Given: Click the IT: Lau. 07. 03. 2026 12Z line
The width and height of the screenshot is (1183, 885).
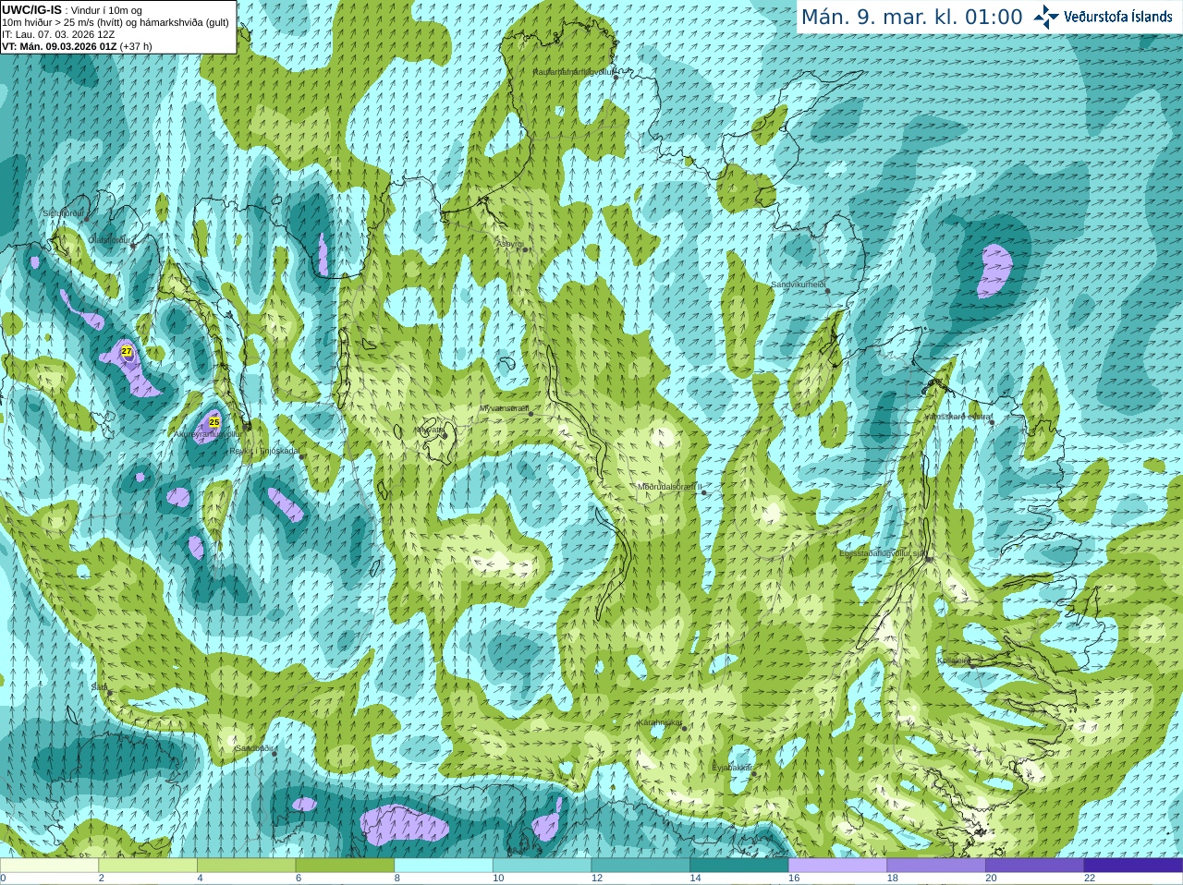Looking at the screenshot, I should pos(59,34).
